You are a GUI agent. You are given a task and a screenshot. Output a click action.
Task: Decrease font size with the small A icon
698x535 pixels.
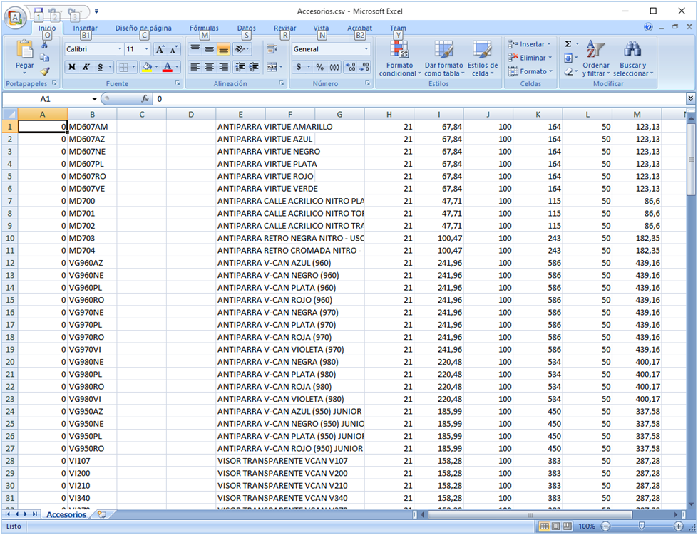(174, 49)
